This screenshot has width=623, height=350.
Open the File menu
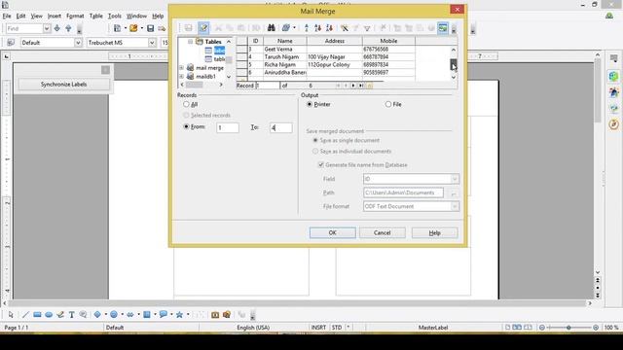point(7,16)
